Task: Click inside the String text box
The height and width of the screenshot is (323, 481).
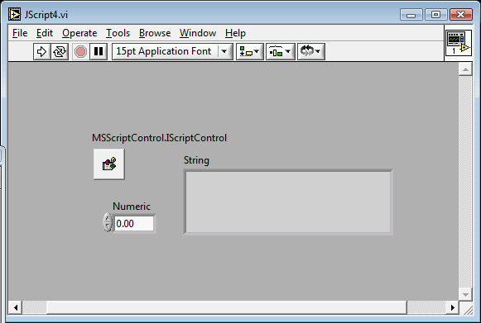Action: pos(288,202)
